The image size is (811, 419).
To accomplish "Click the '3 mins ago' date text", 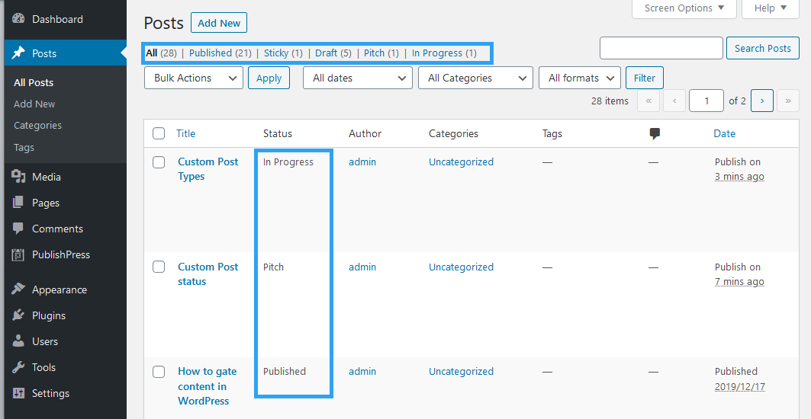I will pos(739,177).
